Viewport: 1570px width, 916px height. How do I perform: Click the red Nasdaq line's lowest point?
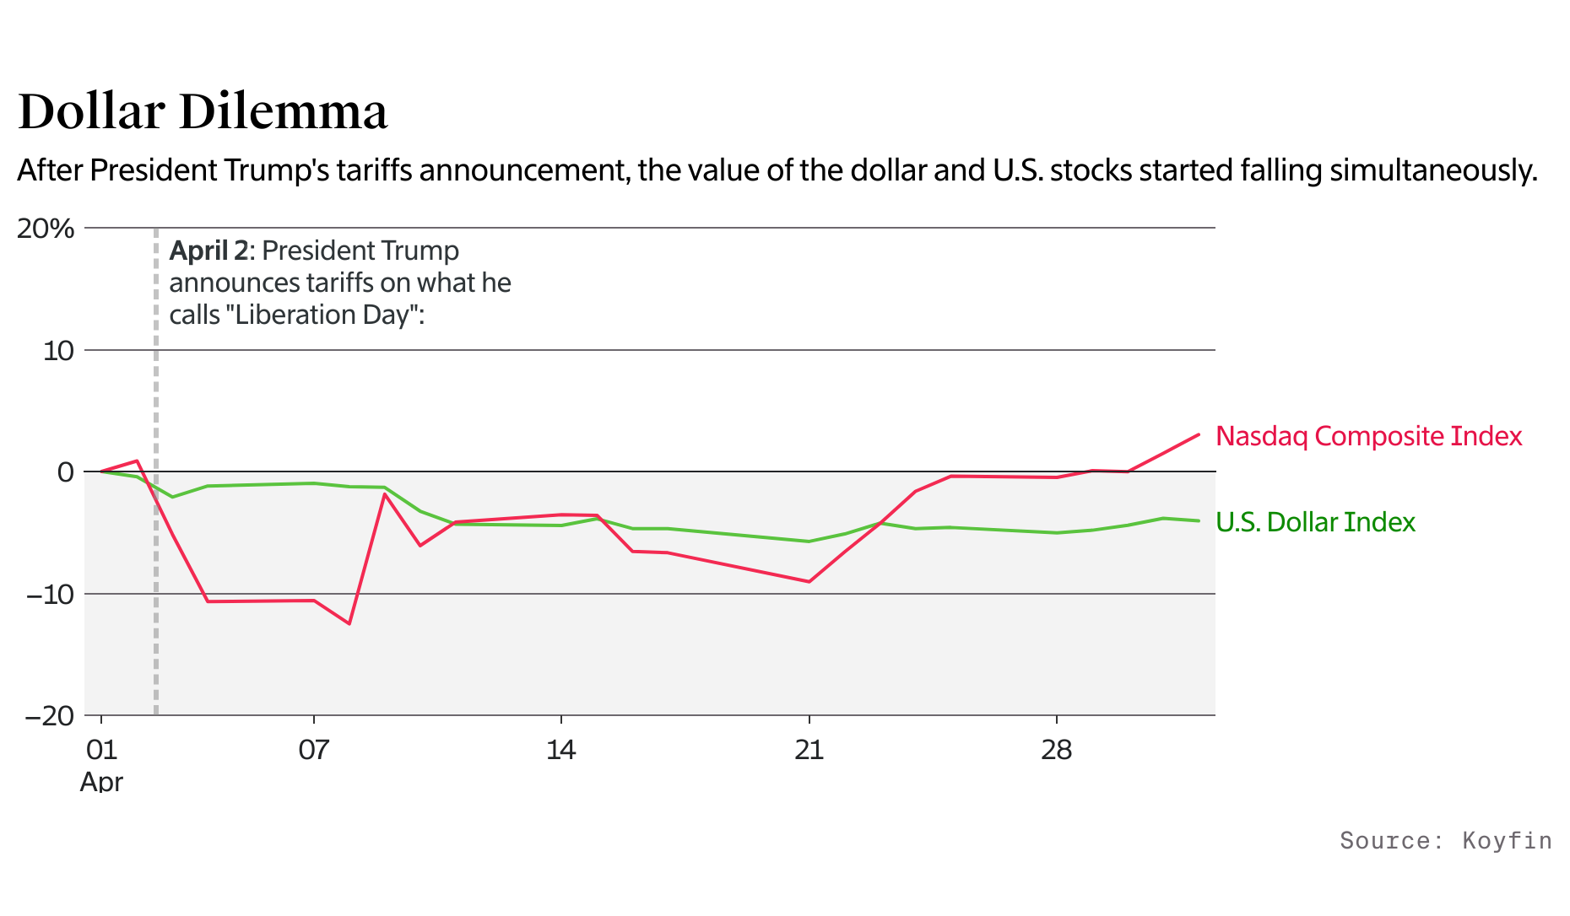click(x=349, y=623)
